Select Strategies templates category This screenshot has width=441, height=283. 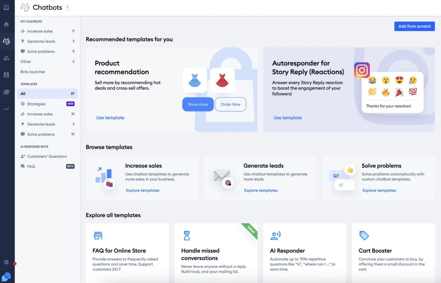click(36, 104)
